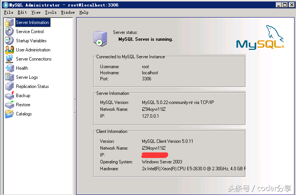Click the server running status icon
Screen dimensions: 296x195
(100, 38)
